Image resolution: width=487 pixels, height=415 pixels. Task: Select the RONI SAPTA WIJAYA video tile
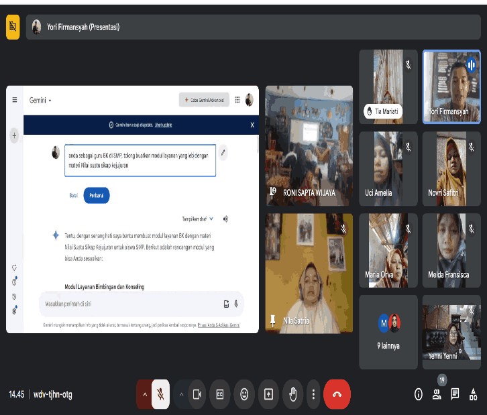309,145
